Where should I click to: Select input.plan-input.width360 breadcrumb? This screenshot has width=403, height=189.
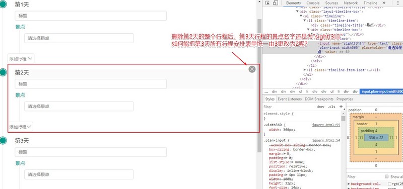pyautogui.click(x=381, y=91)
